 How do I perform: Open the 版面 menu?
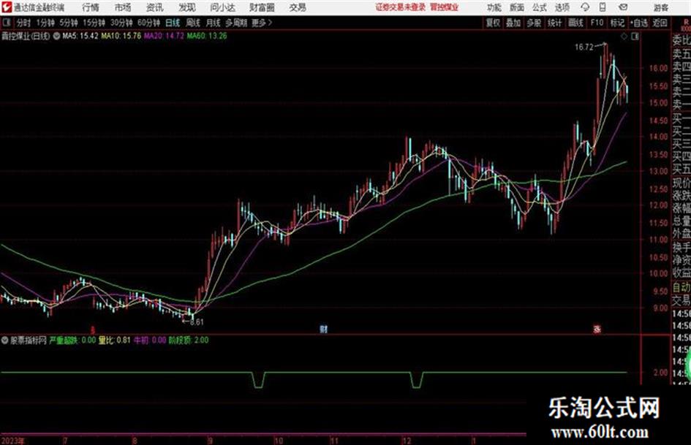516,7
